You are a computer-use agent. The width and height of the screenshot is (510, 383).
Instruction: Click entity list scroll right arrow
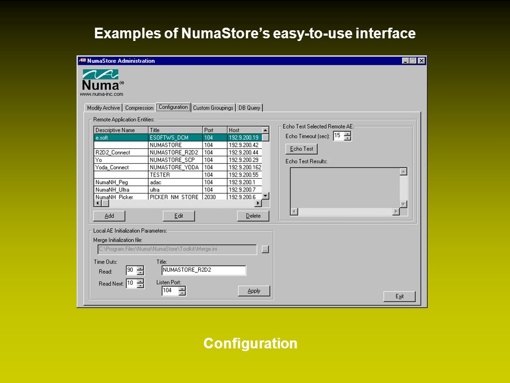click(258, 203)
